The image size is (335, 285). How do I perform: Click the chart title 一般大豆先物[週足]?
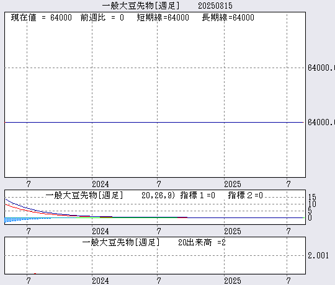[x=141, y=6]
